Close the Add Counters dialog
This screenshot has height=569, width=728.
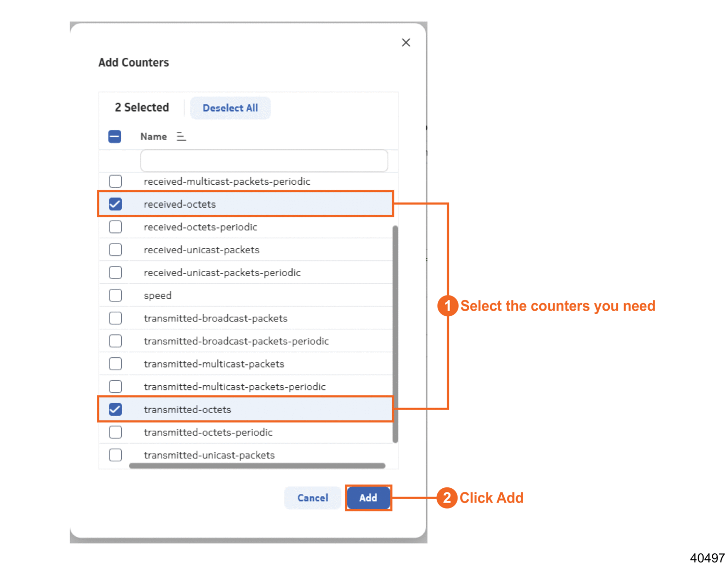[406, 43]
